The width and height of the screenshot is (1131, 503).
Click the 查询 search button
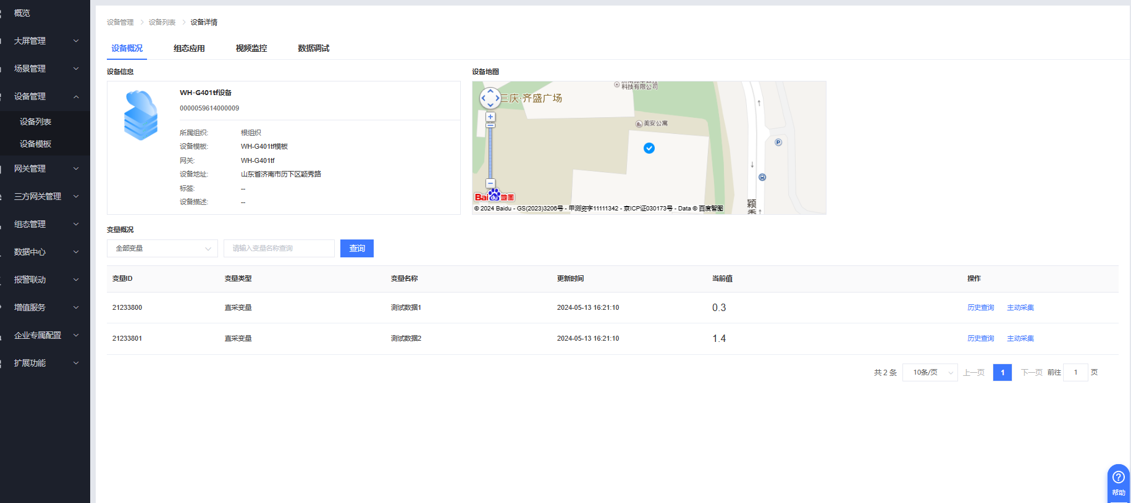point(357,248)
